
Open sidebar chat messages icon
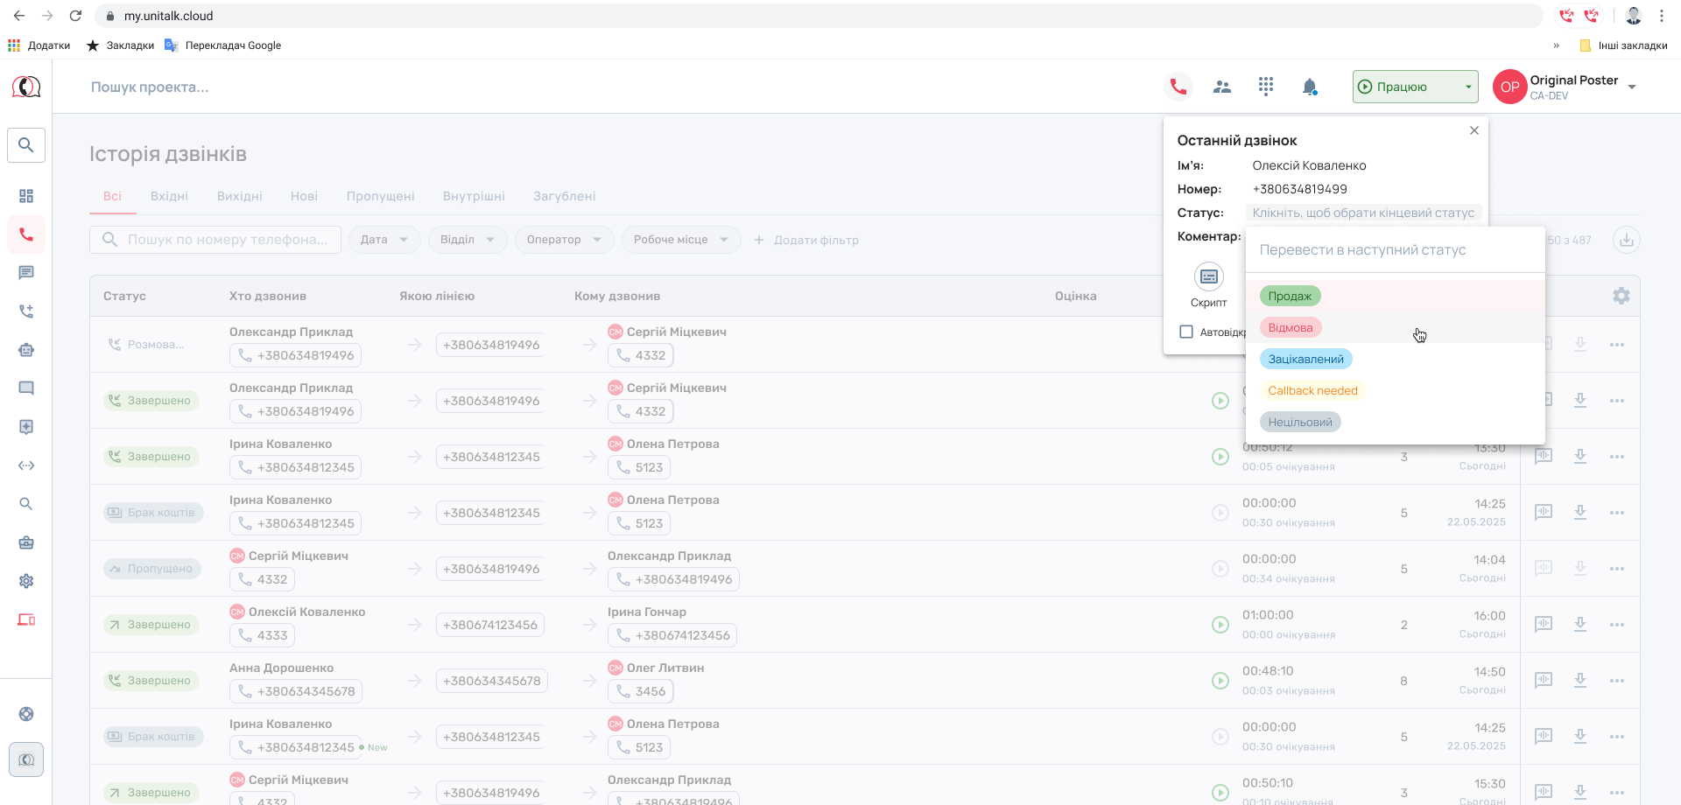[x=26, y=273]
